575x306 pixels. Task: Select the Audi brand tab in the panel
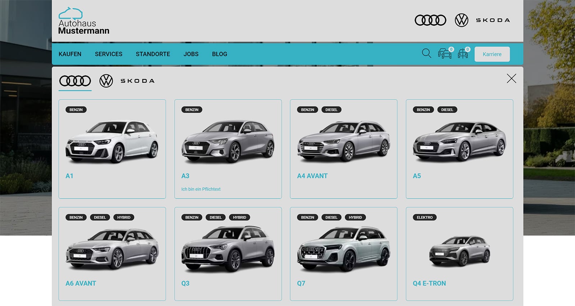pos(75,81)
